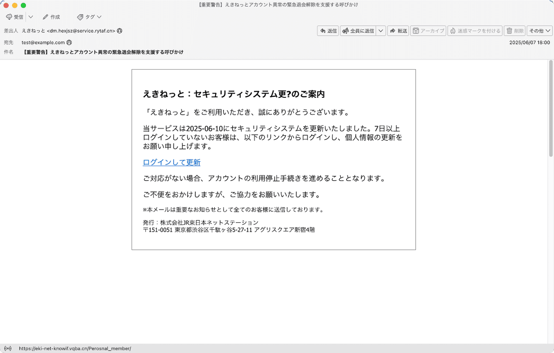
Task: Click the green maximize window button
Action: (24, 5)
